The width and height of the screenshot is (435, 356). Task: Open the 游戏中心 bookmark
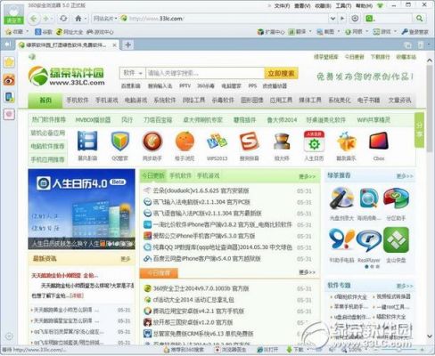click(x=100, y=32)
